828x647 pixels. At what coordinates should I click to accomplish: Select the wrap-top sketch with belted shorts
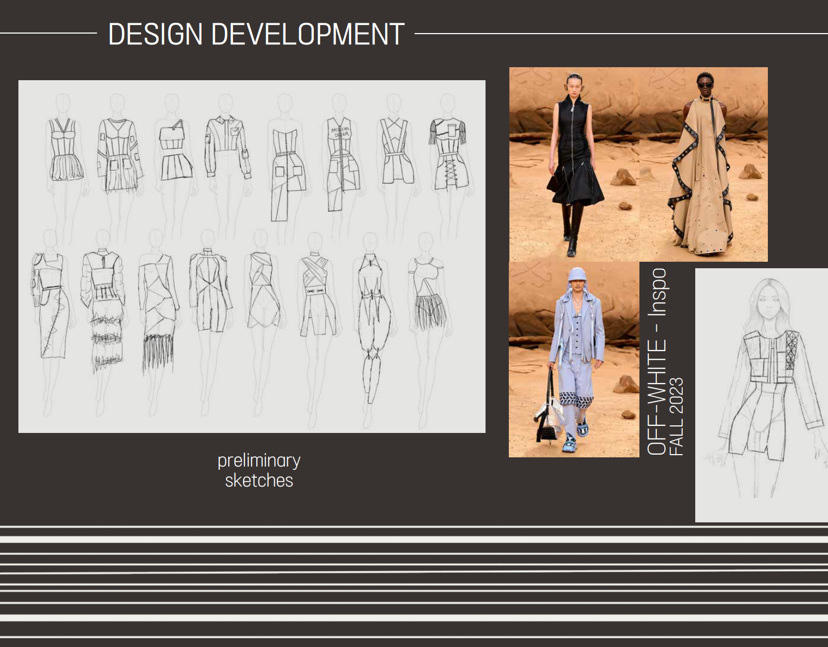(x=317, y=295)
